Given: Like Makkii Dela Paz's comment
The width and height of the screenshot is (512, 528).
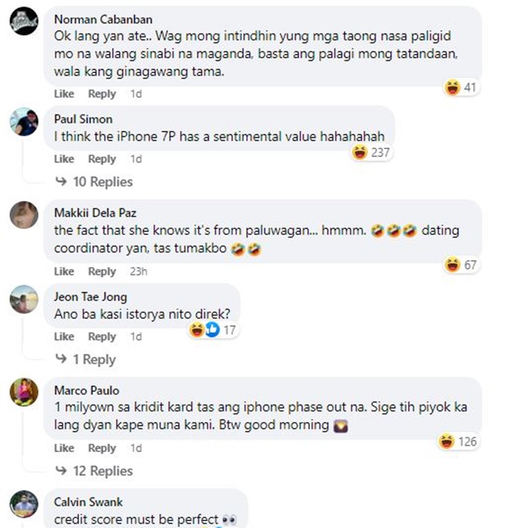Looking at the screenshot, I should pos(64,271).
